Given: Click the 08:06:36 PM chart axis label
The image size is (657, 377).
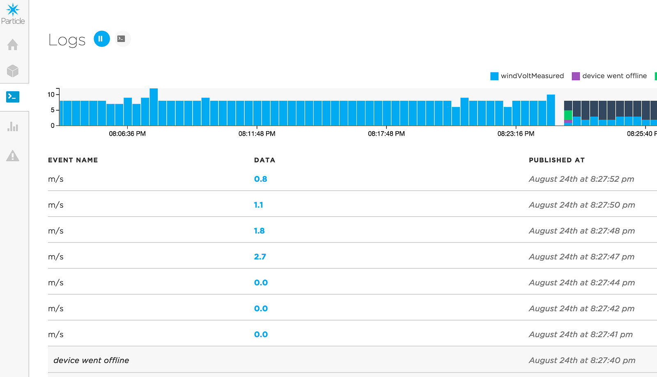Looking at the screenshot, I should point(127,134).
